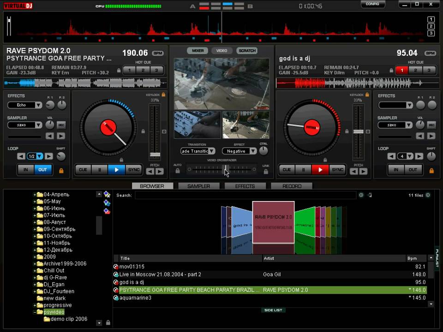Viewport: 443px width, 332px height.
Task: Open the CONFIG settings
Action: [x=372, y=4]
